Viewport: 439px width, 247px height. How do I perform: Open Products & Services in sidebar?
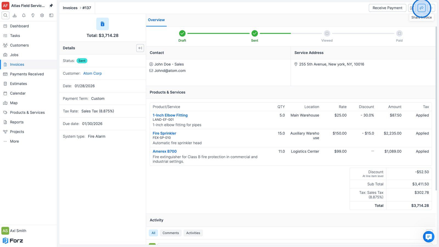click(29, 113)
